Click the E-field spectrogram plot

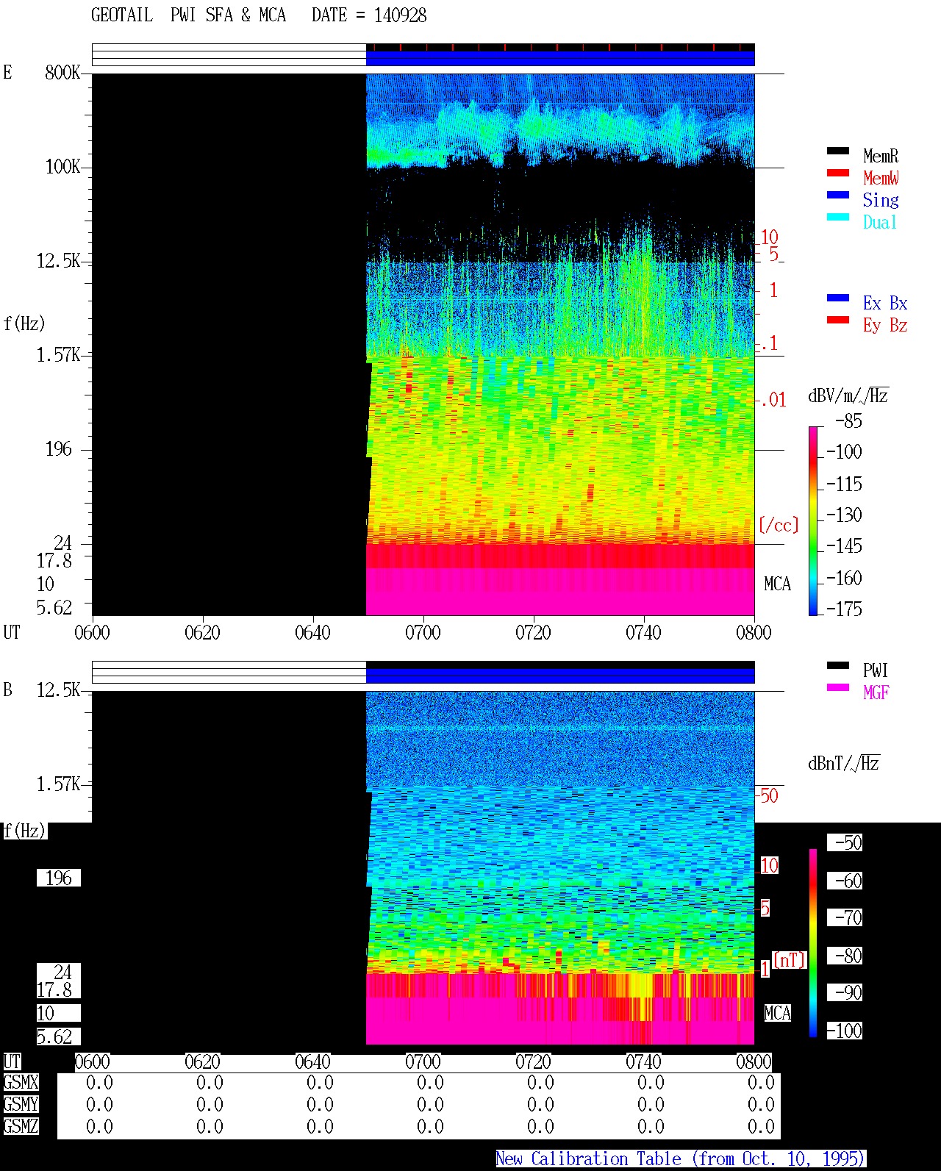point(423,344)
